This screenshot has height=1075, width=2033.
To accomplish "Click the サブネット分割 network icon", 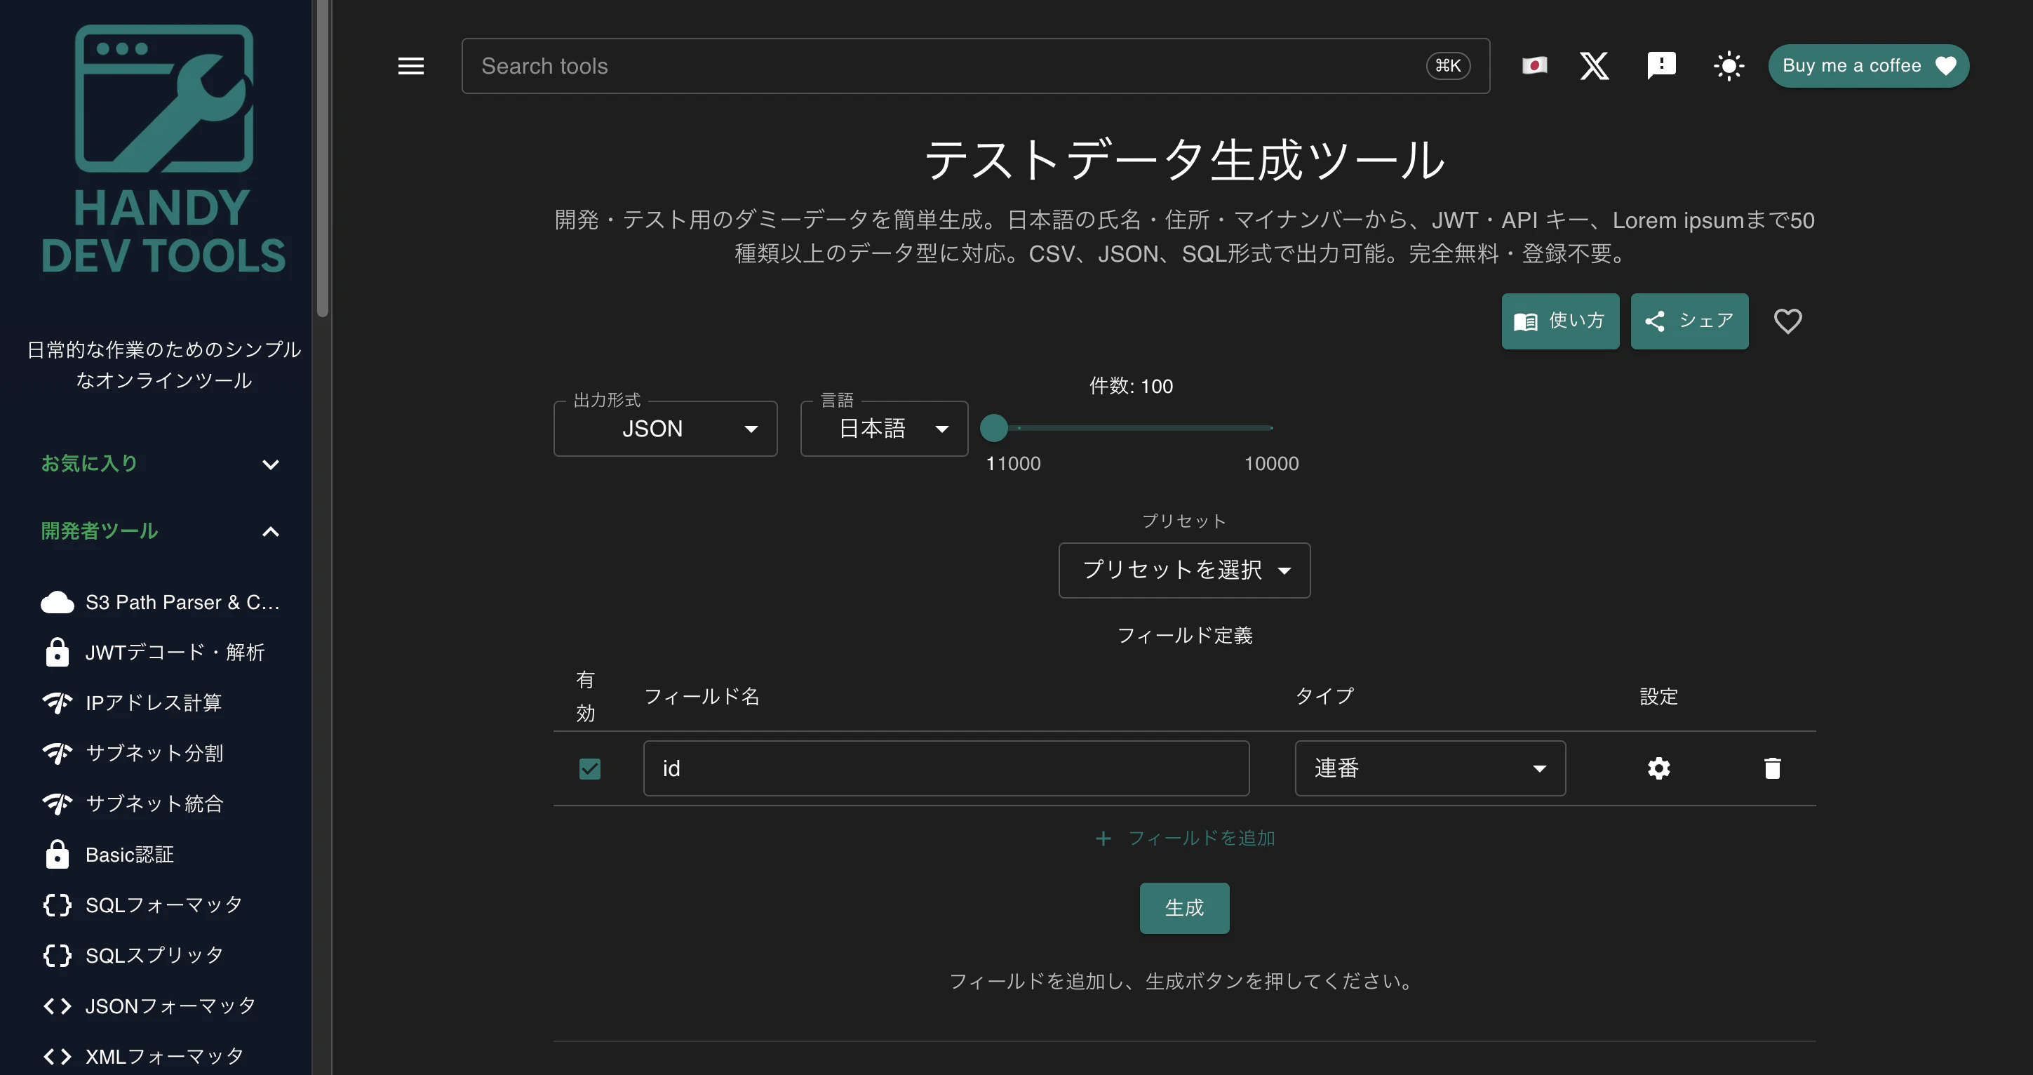I will coord(57,753).
